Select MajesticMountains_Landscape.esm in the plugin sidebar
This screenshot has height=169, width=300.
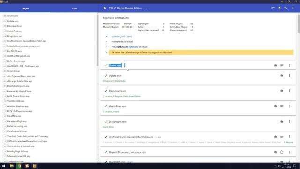(x=24, y=46)
